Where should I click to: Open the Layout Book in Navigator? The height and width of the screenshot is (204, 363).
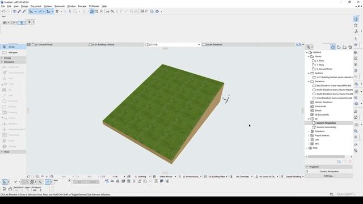344,47
